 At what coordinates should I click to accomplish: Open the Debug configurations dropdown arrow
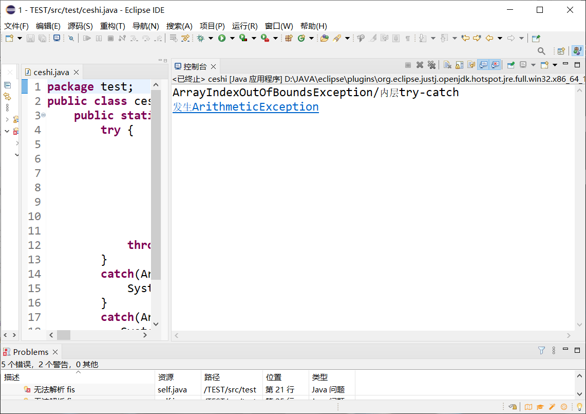click(x=211, y=38)
